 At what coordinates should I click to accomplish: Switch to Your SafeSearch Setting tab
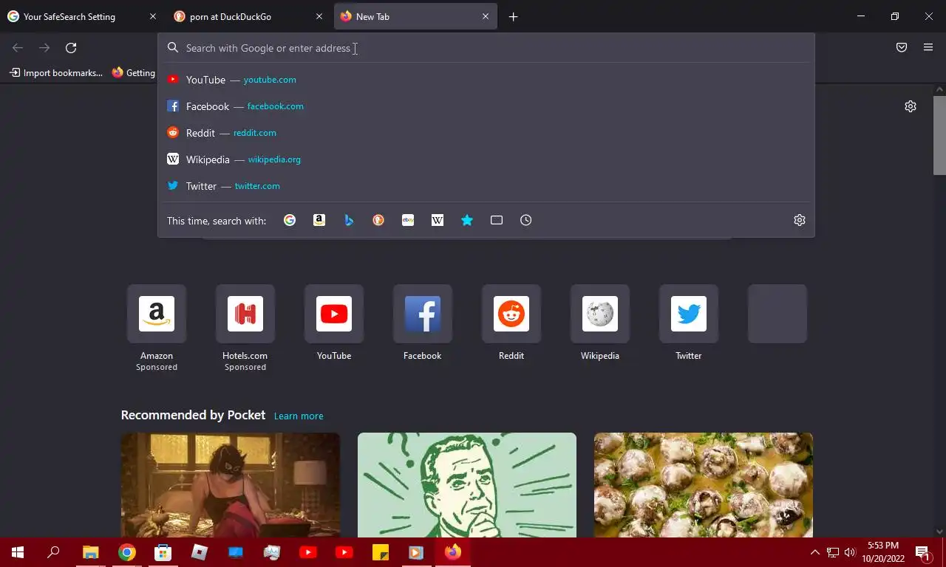click(83, 16)
